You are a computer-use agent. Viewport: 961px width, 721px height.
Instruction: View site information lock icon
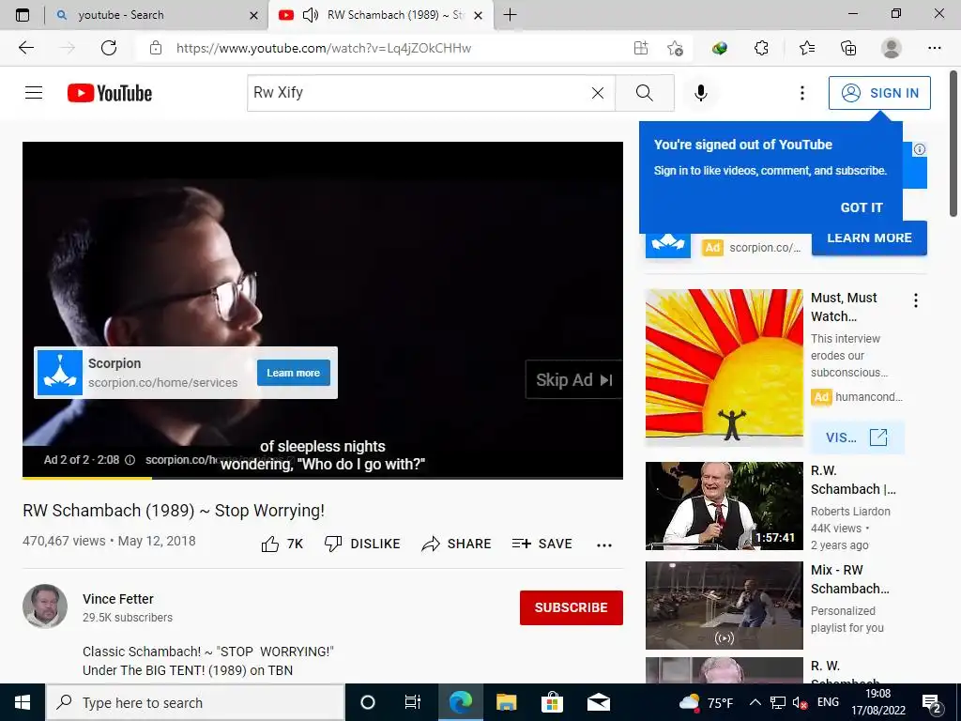coord(156,48)
